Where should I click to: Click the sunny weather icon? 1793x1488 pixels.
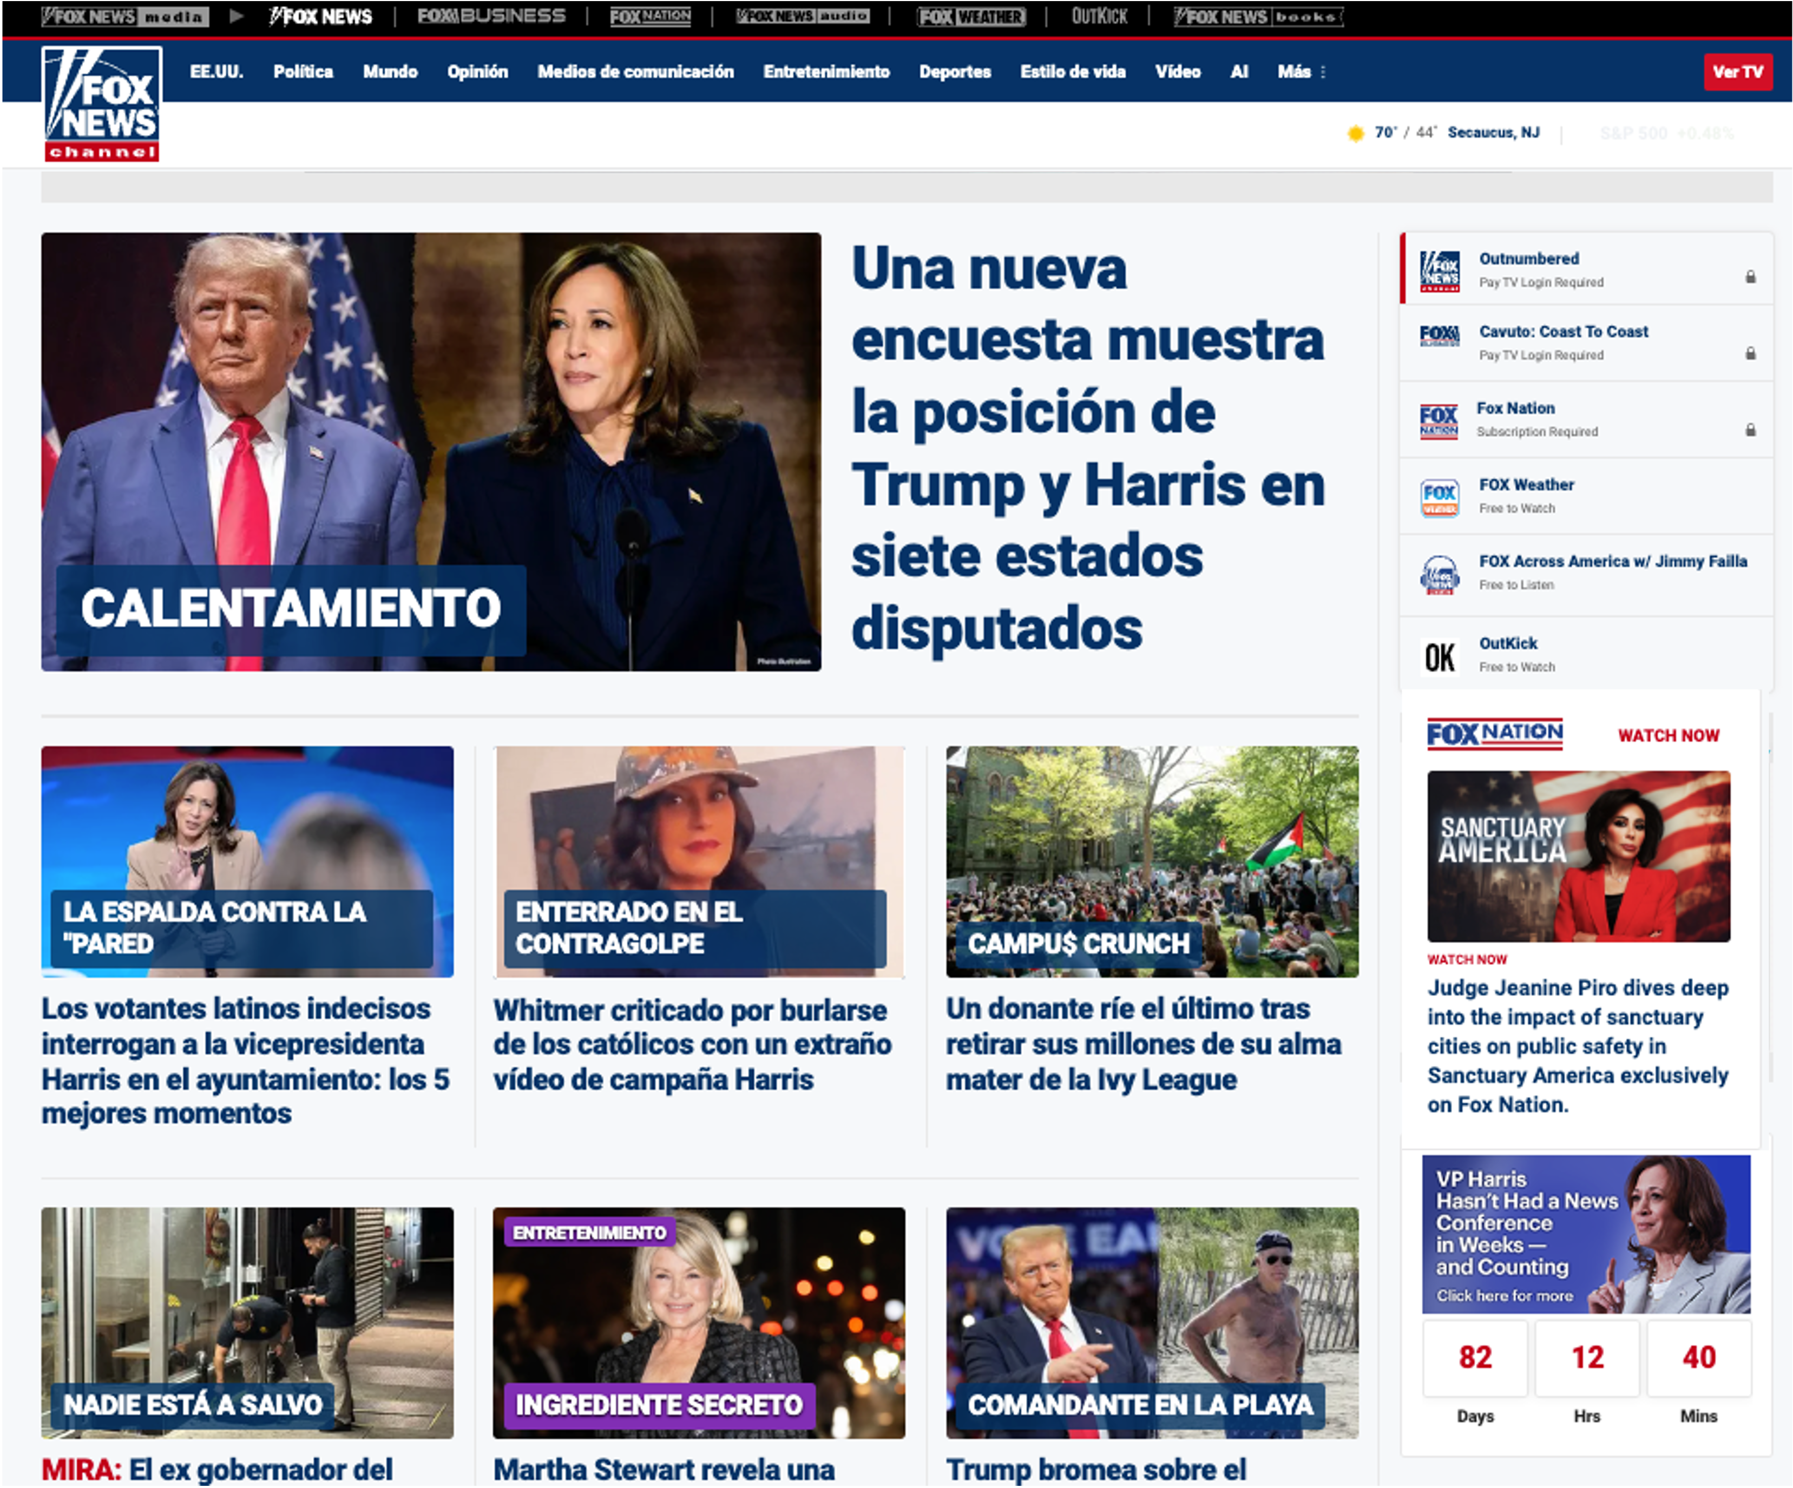pyautogui.click(x=1355, y=133)
